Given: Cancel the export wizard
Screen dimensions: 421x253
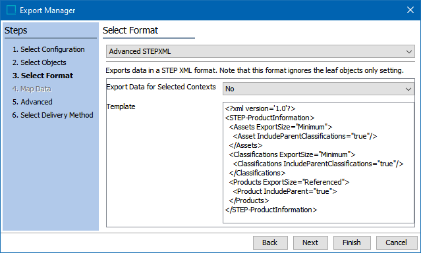Looking at the screenshot, I should (x=397, y=242).
